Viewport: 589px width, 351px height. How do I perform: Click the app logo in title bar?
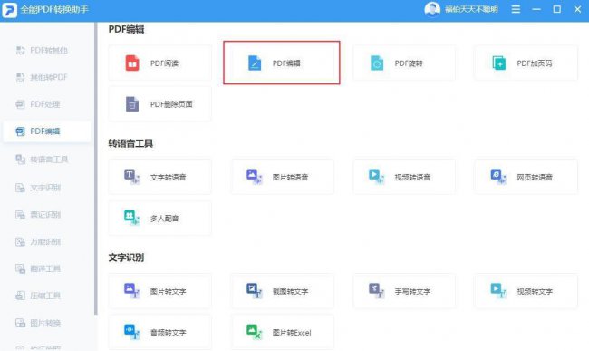tap(9, 10)
